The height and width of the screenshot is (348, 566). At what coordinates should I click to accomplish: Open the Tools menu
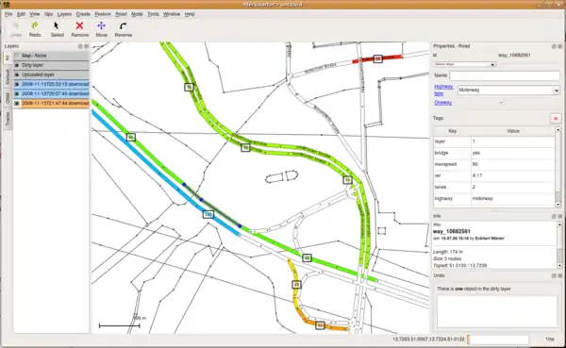coord(153,14)
